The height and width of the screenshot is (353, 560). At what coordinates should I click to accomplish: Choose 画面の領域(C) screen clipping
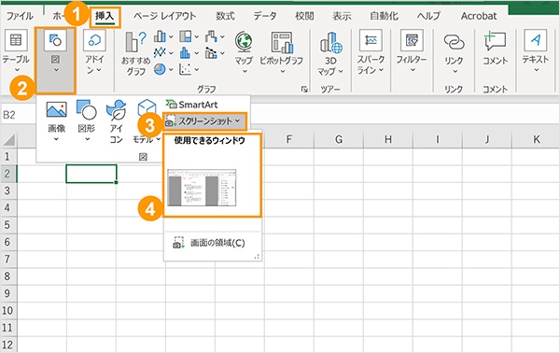[213, 243]
